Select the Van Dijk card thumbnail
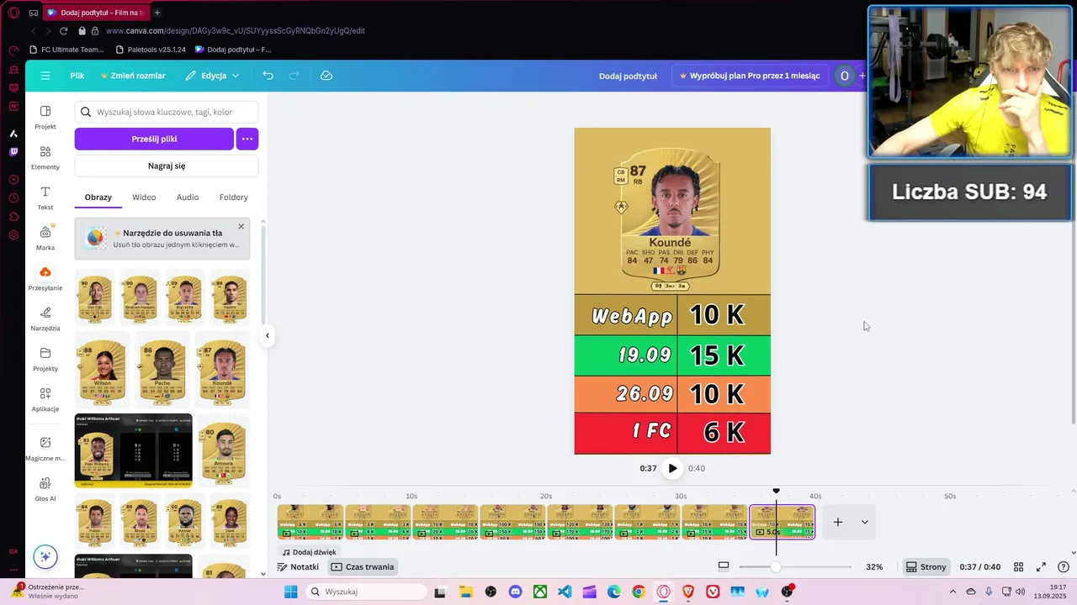The height and width of the screenshot is (605, 1077). (94, 299)
